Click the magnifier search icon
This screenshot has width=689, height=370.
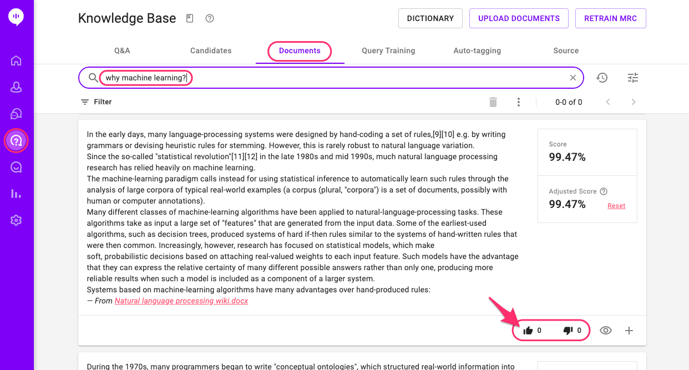tap(93, 78)
